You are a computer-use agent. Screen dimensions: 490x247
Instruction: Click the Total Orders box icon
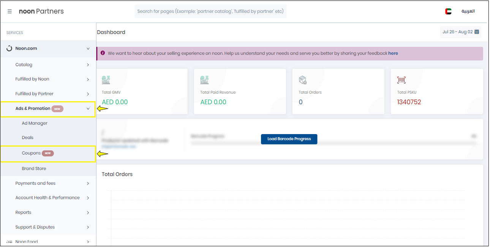click(303, 80)
